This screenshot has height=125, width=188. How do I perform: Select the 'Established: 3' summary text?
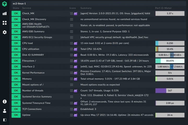click(x=88, y=109)
